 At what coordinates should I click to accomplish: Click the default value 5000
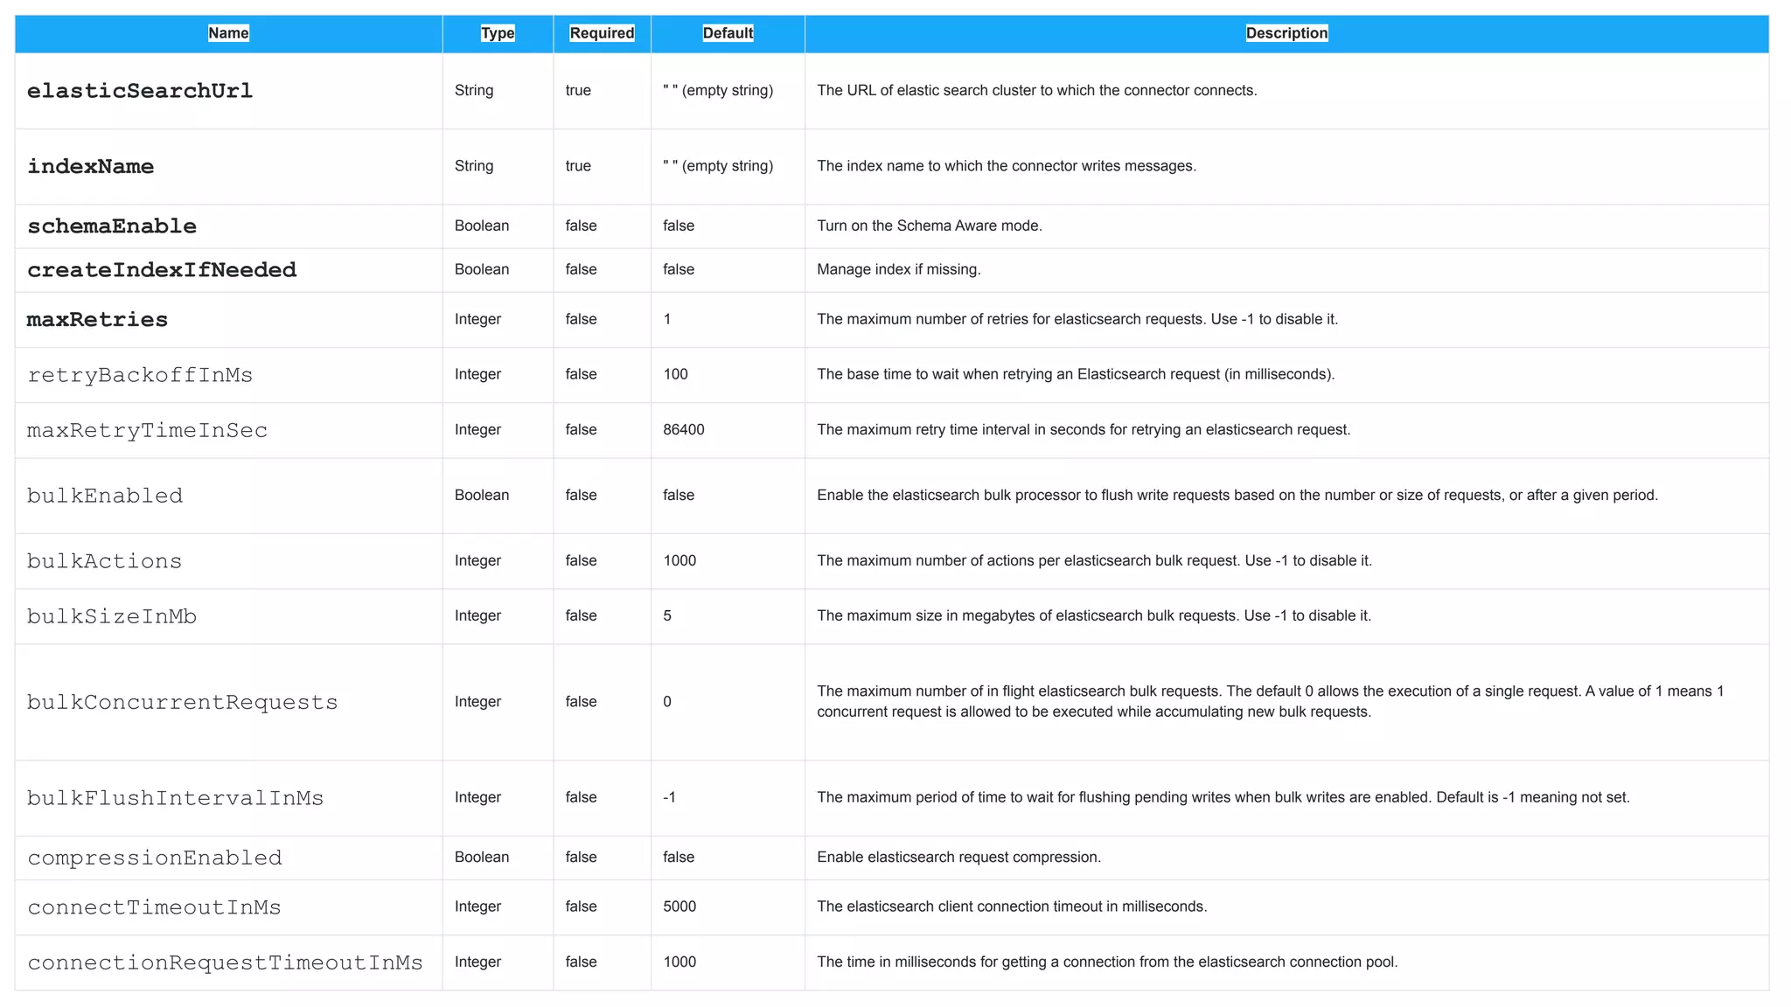679,906
